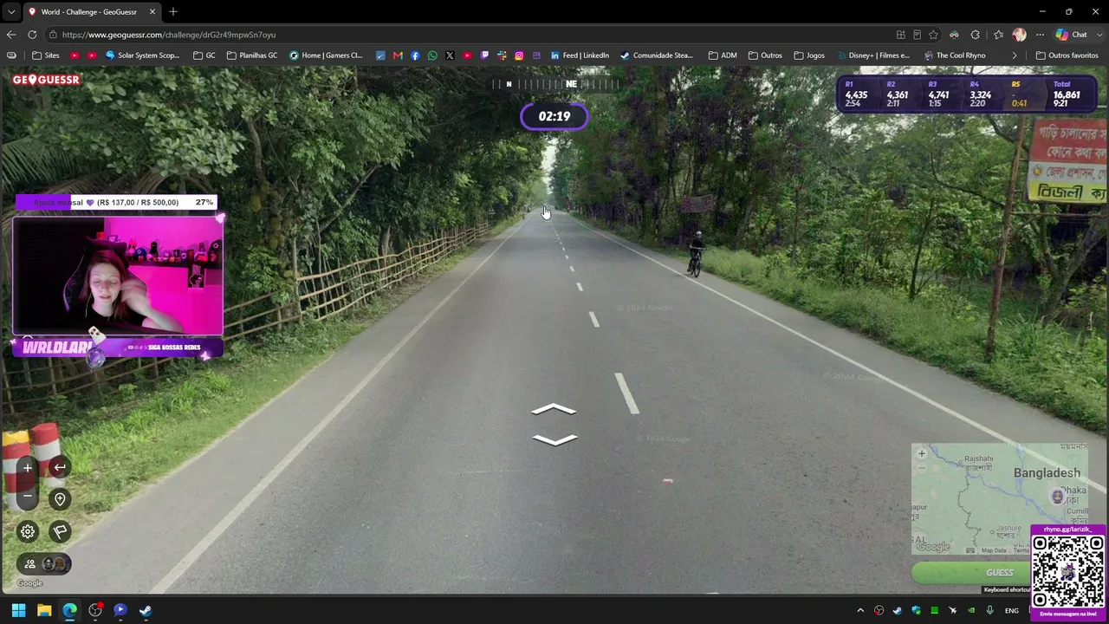The height and width of the screenshot is (624, 1109).
Task: Open the Sites bookmarks folder
Action: (x=45, y=55)
